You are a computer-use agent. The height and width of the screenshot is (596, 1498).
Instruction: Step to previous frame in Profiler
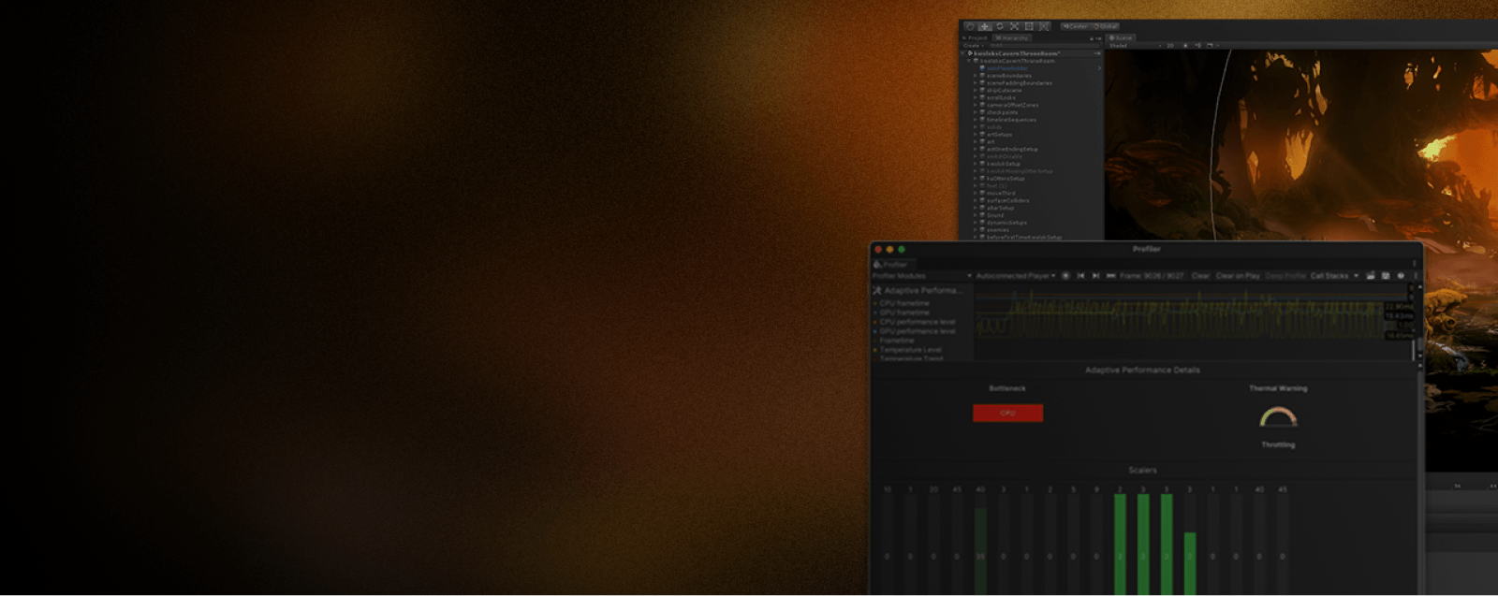[x=1080, y=276]
